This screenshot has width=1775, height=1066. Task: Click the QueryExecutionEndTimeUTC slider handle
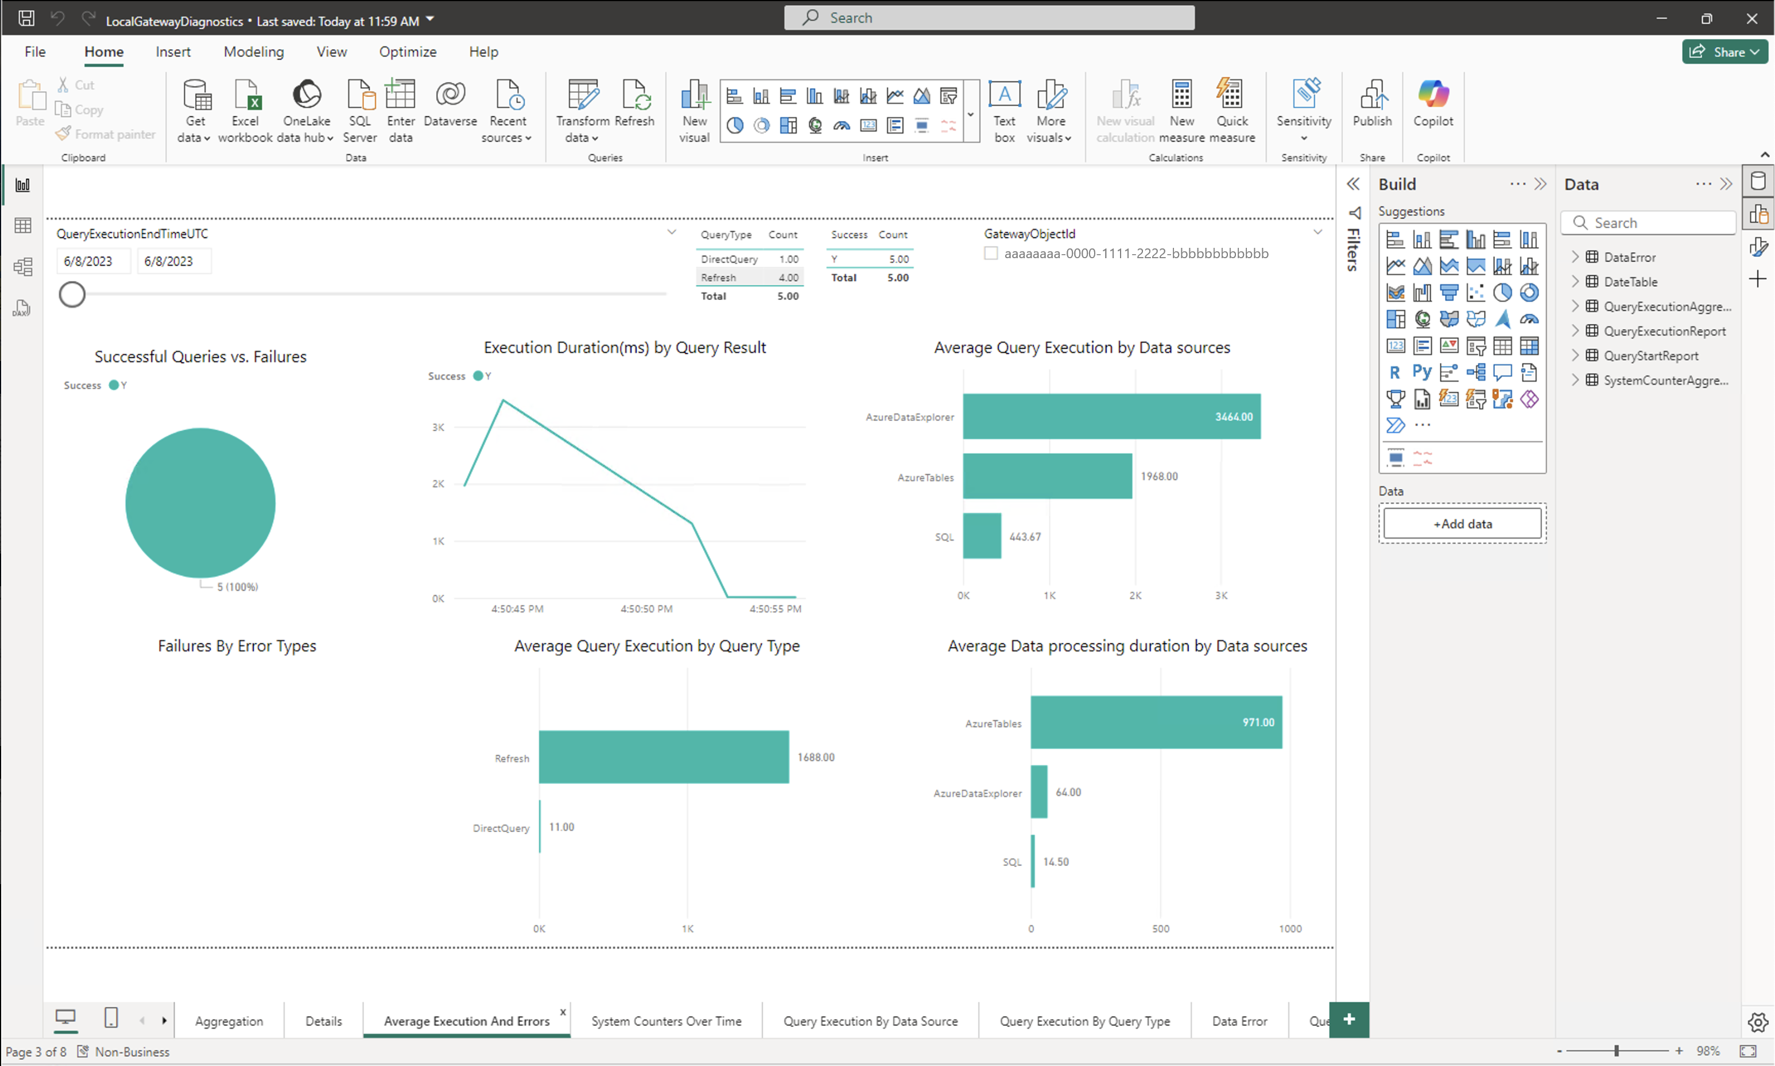coord(72,294)
